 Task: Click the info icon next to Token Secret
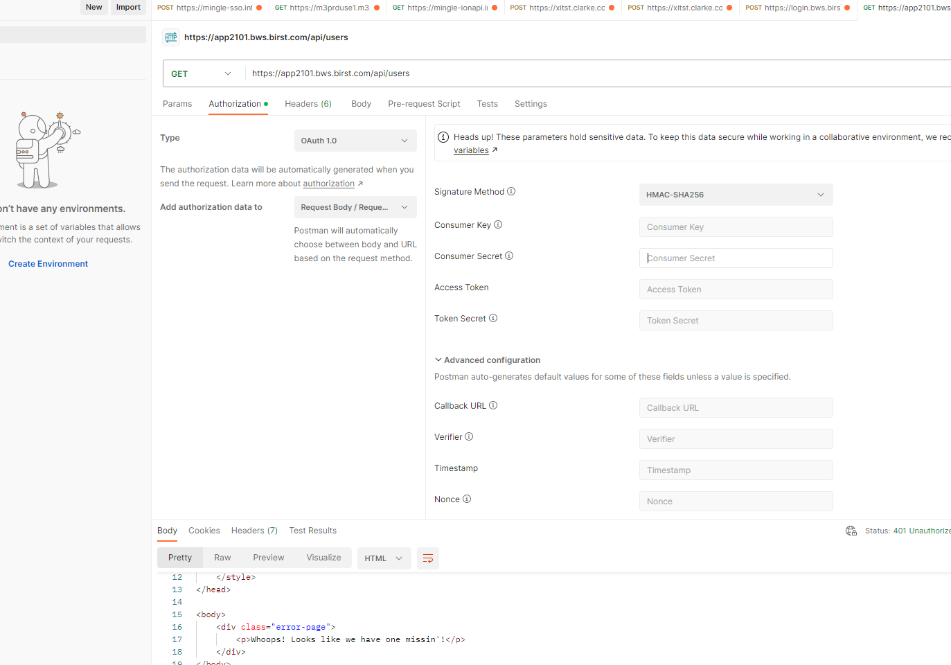tap(493, 318)
